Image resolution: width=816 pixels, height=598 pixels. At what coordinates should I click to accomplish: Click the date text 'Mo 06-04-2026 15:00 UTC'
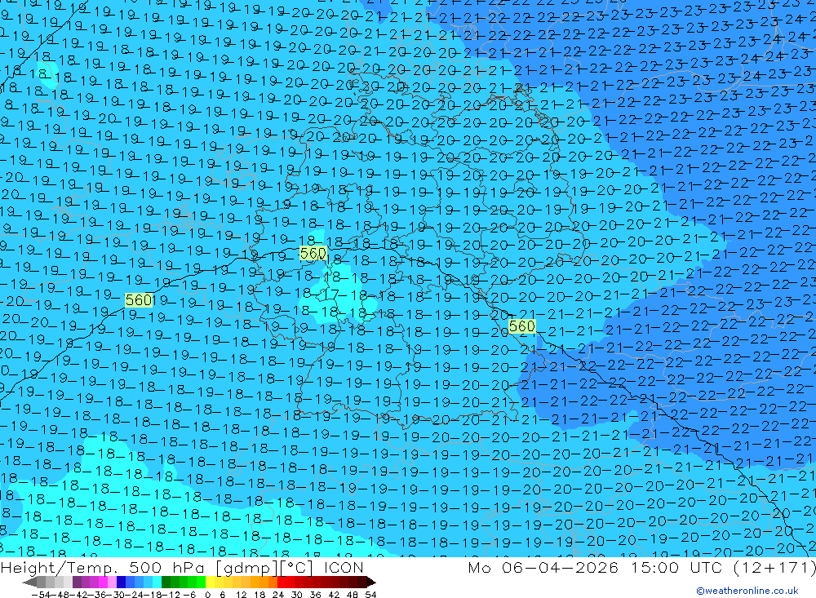point(597,567)
